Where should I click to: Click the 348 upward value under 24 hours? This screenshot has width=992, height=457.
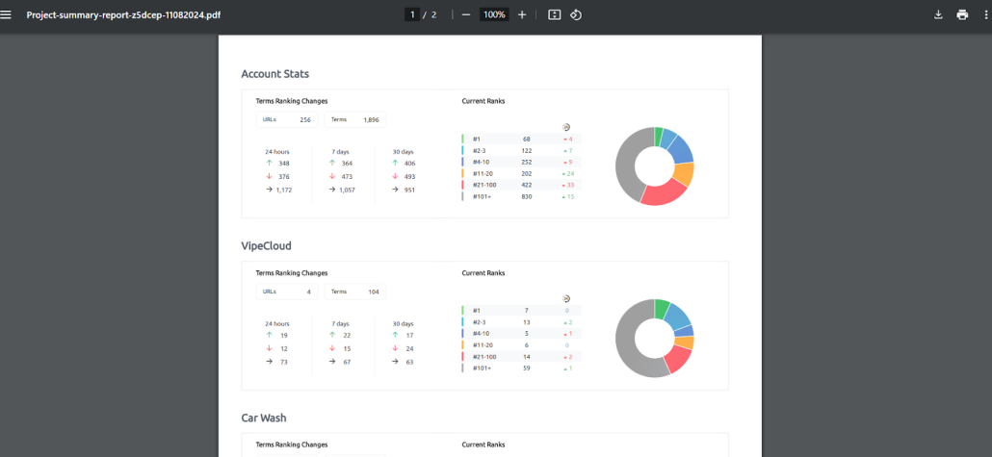(284, 164)
